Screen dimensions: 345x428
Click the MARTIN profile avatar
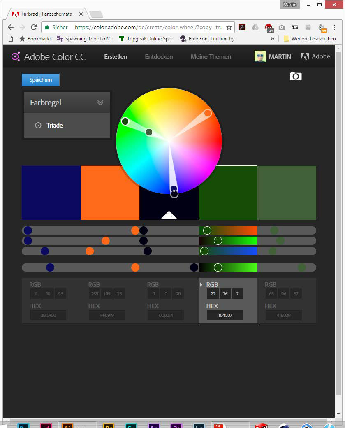click(x=260, y=56)
